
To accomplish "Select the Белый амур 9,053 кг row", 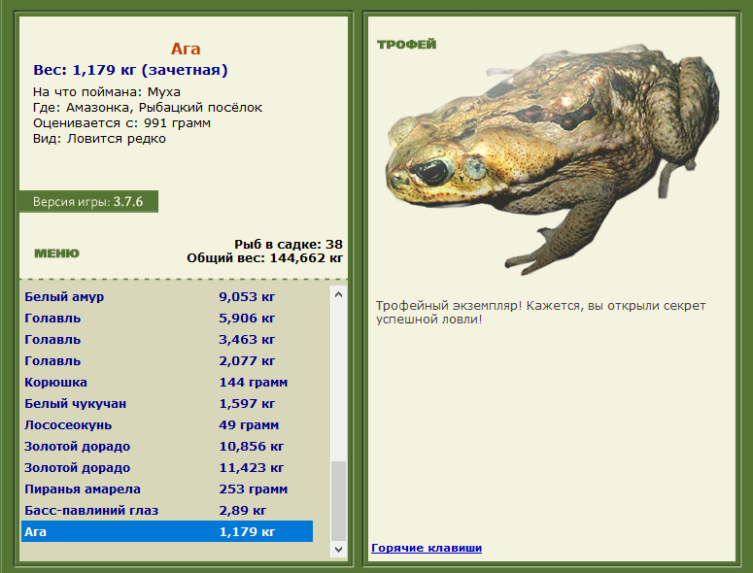I will pyautogui.click(x=167, y=296).
